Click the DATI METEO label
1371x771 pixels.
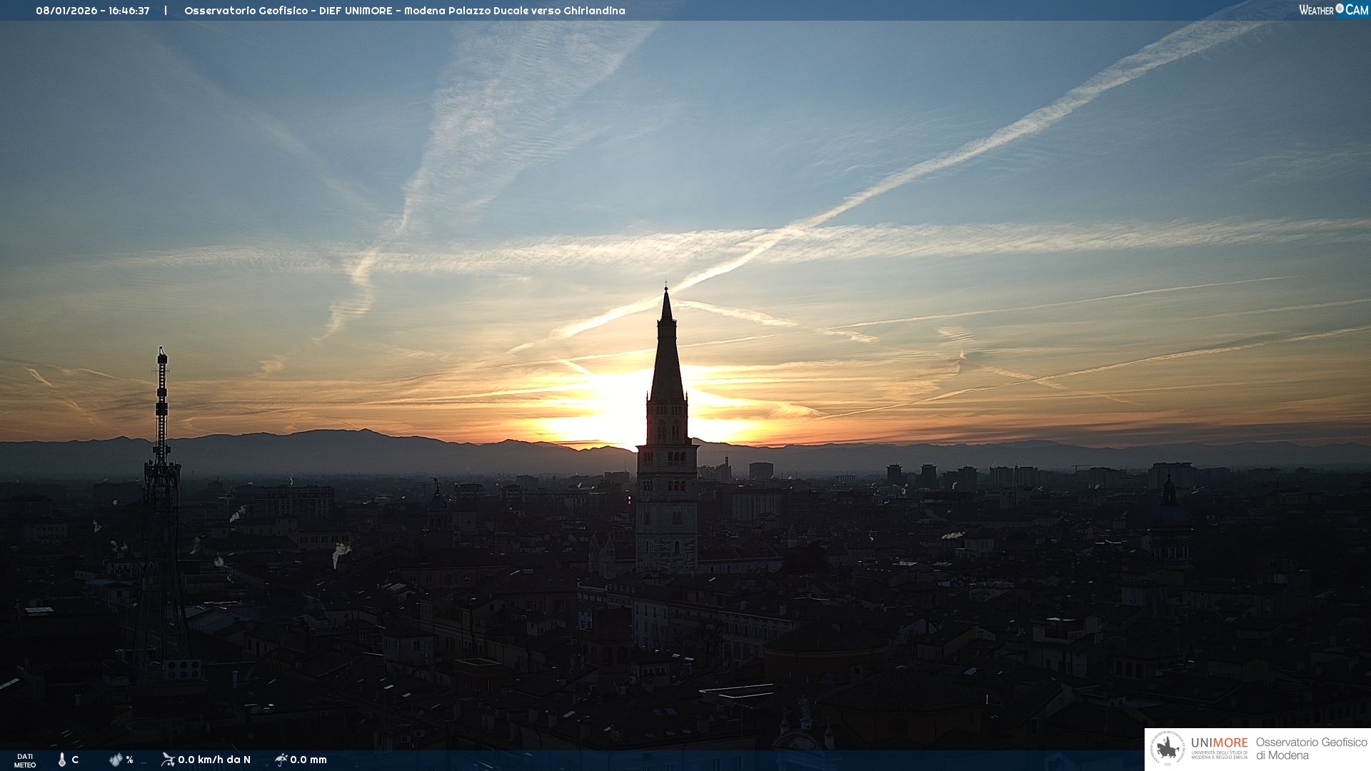click(x=25, y=760)
